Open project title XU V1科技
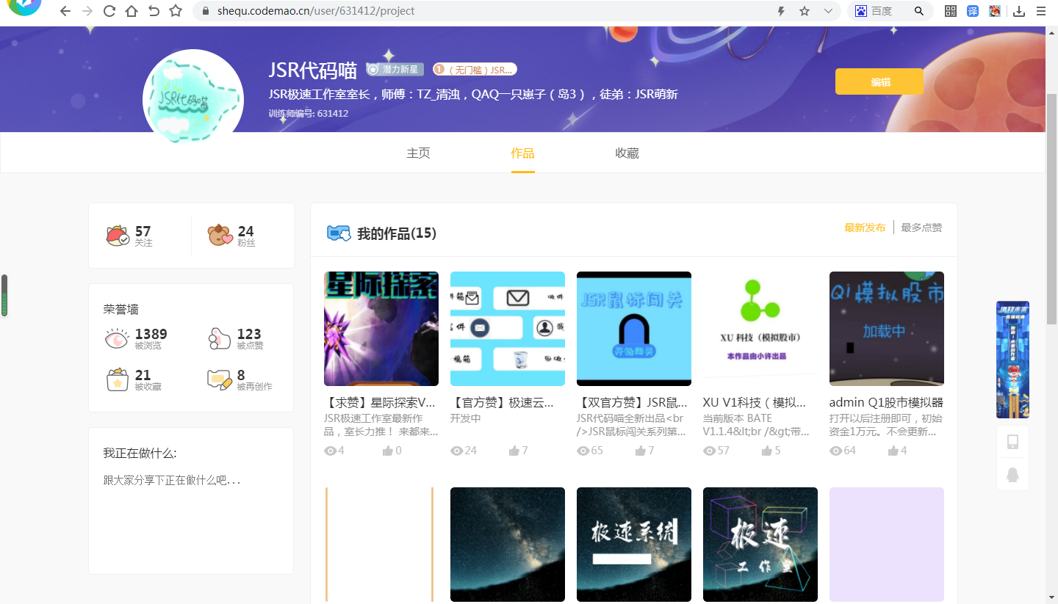The image size is (1058, 604). [x=755, y=402]
